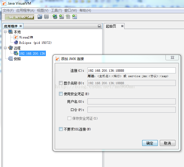
Task: Click the network icon beside 远程
Action: [11, 48]
